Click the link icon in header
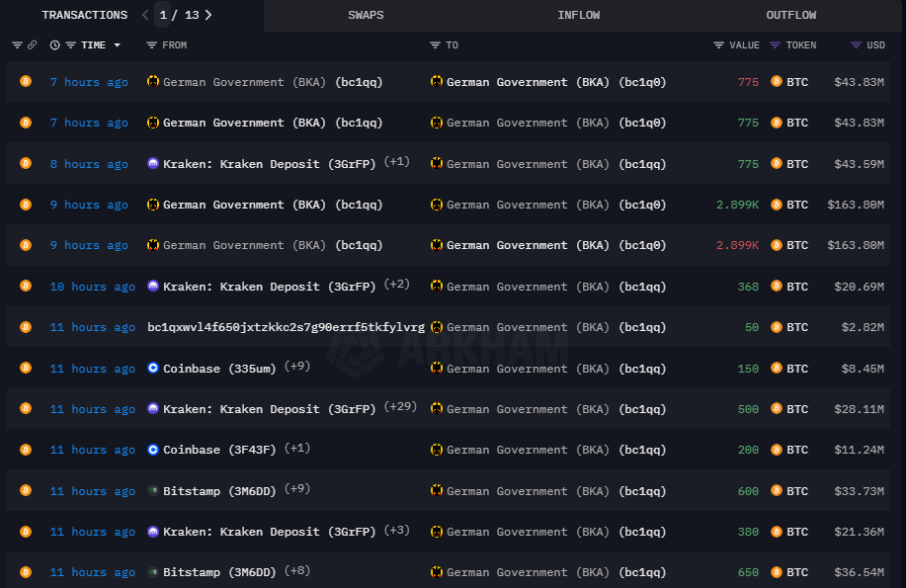Screen dimensions: 906x588 [33, 45]
